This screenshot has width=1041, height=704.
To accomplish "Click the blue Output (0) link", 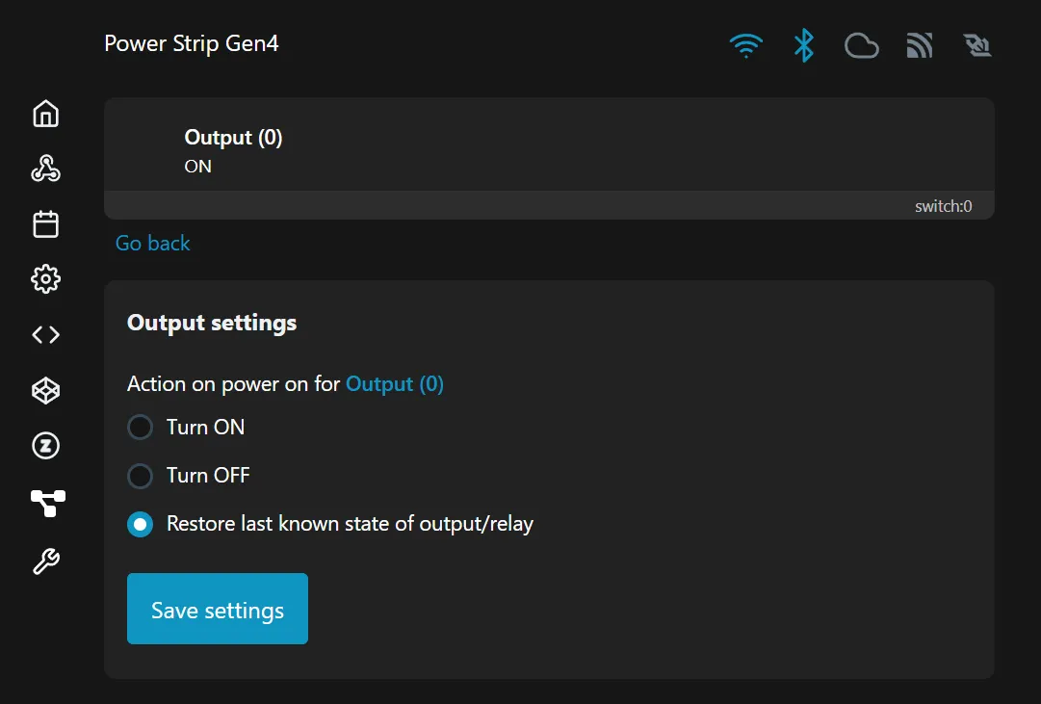I will [x=395, y=384].
